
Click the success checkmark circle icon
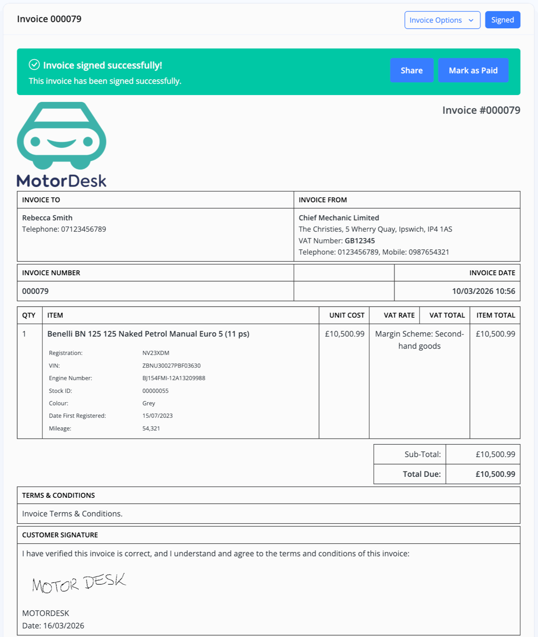coord(34,65)
